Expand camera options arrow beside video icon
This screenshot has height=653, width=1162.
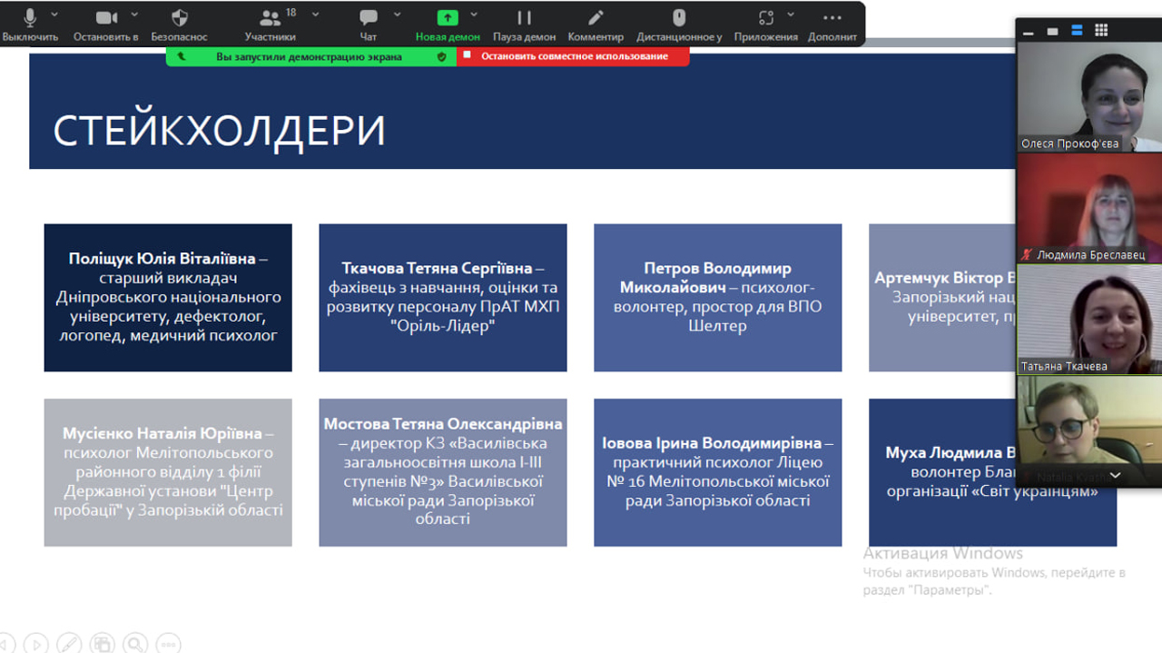coord(134,15)
